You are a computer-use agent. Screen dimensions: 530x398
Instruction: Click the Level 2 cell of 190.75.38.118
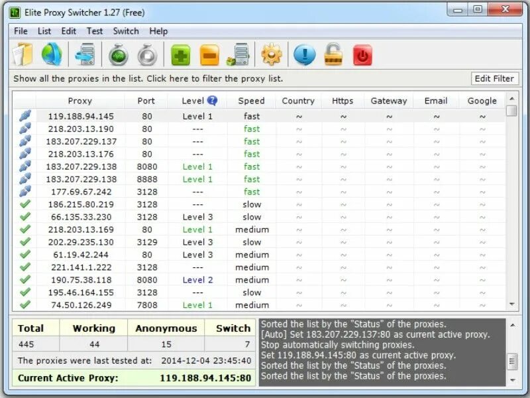[197, 280]
